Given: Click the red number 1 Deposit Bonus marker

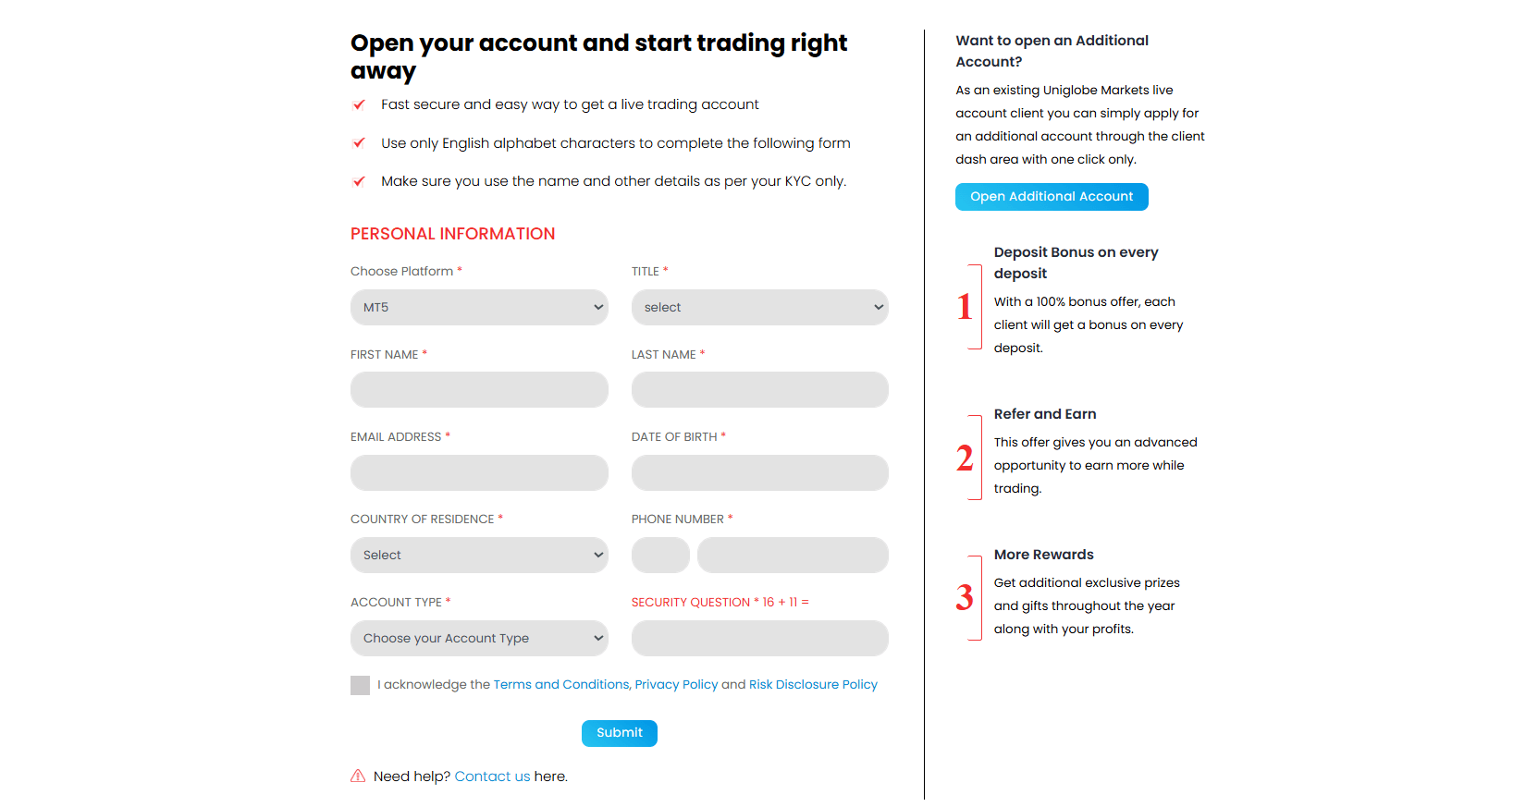Looking at the screenshot, I should point(965,306).
